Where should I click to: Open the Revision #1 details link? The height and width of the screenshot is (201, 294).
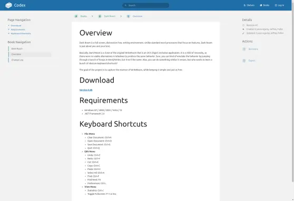[252, 25]
